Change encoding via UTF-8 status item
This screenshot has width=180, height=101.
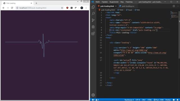click(138, 100)
